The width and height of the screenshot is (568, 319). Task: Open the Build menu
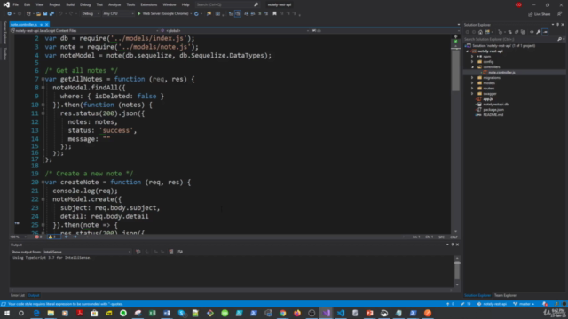[x=70, y=4]
